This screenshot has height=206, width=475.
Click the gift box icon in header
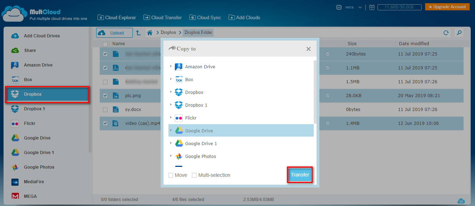(x=372, y=7)
